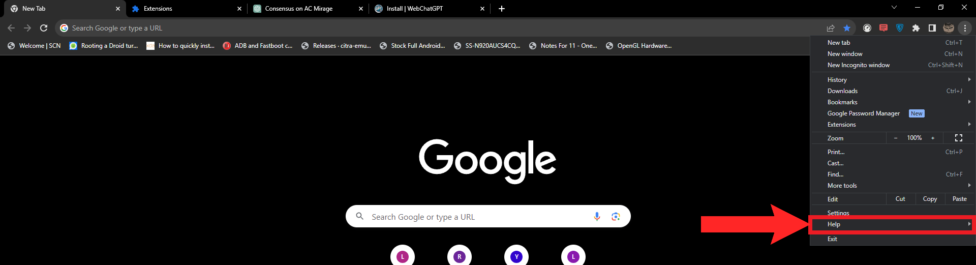Open Stock Full Android bookmark
The height and width of the screenshot is (265, 976).
click(x=412, y=46)
